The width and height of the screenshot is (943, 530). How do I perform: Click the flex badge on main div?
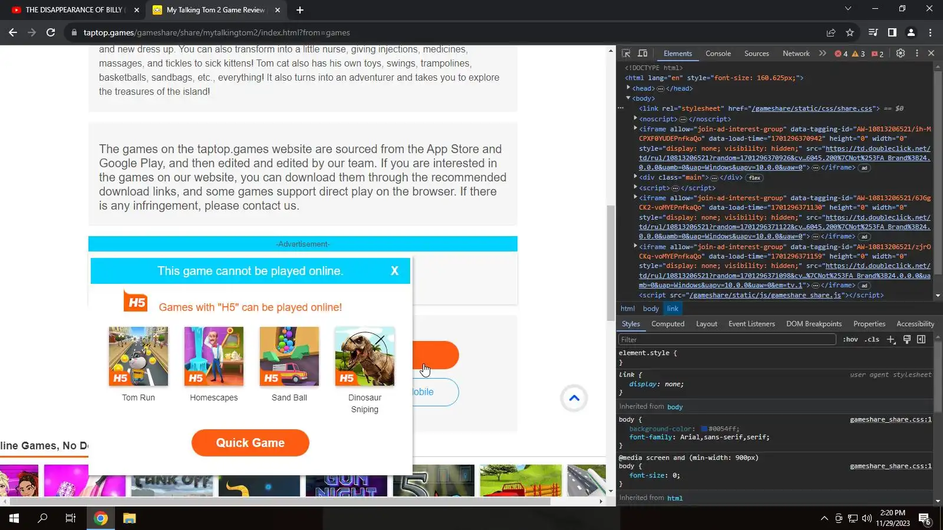click(754, 178)
